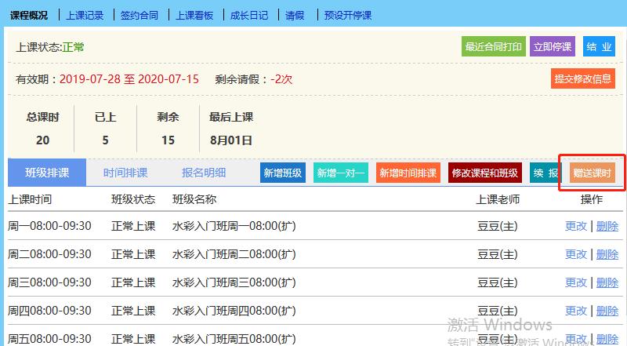Click the blue 结业 button

click(600, 47)
